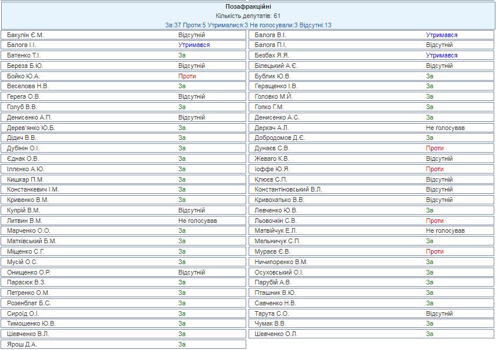Select the name Добродомов Д.Є.
Viewport: 496px width, 350px height.
tap(279, 138)
